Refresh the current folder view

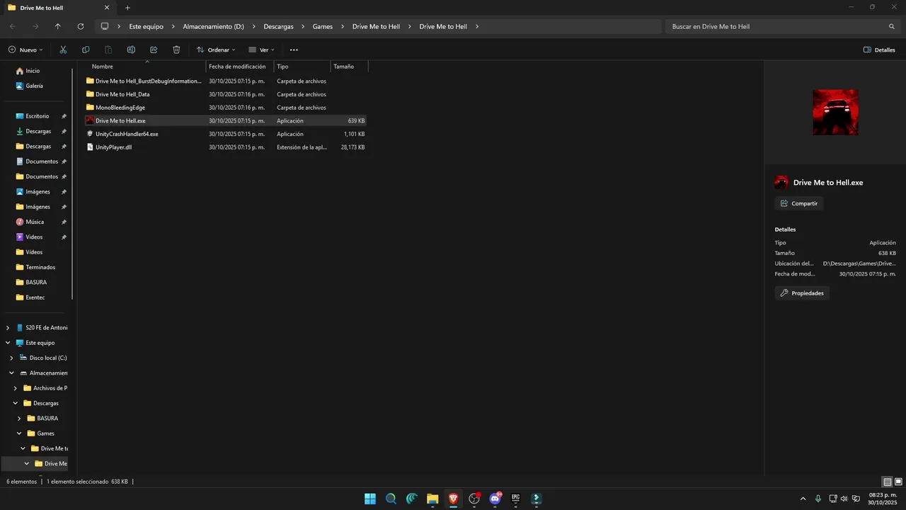(81, 26)
